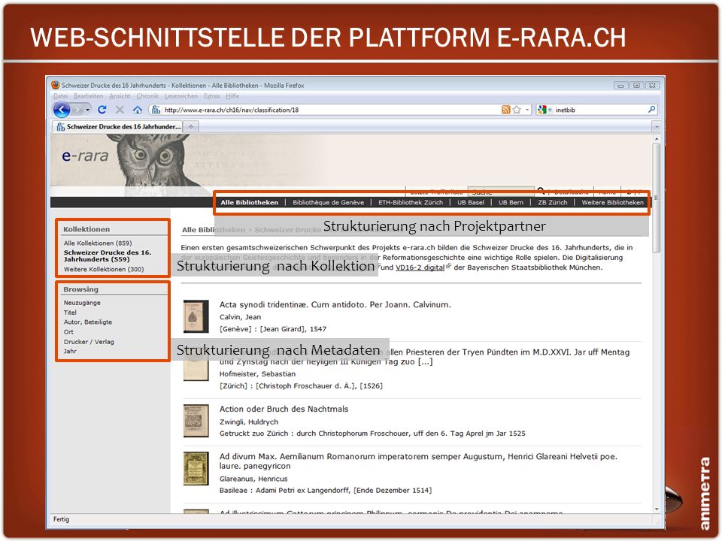Image resolution: width=722 pixels, height=541 pixels.
Task: Open the Hilfe menu
Action: [x=232, y=96]
